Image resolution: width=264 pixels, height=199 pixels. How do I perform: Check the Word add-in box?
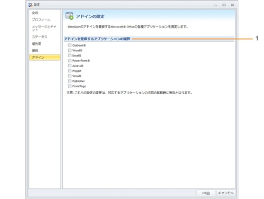coord(70,50)
